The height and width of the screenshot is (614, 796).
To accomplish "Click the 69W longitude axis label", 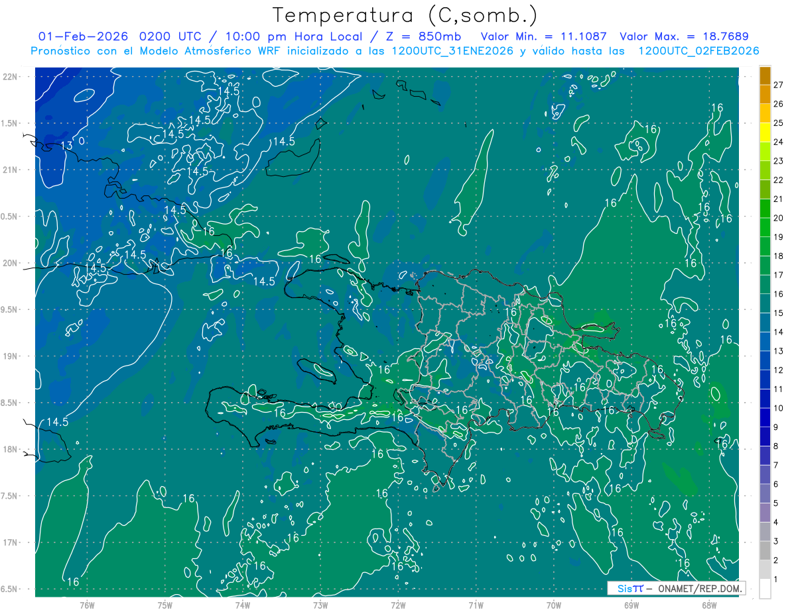I will click(631, 605).
